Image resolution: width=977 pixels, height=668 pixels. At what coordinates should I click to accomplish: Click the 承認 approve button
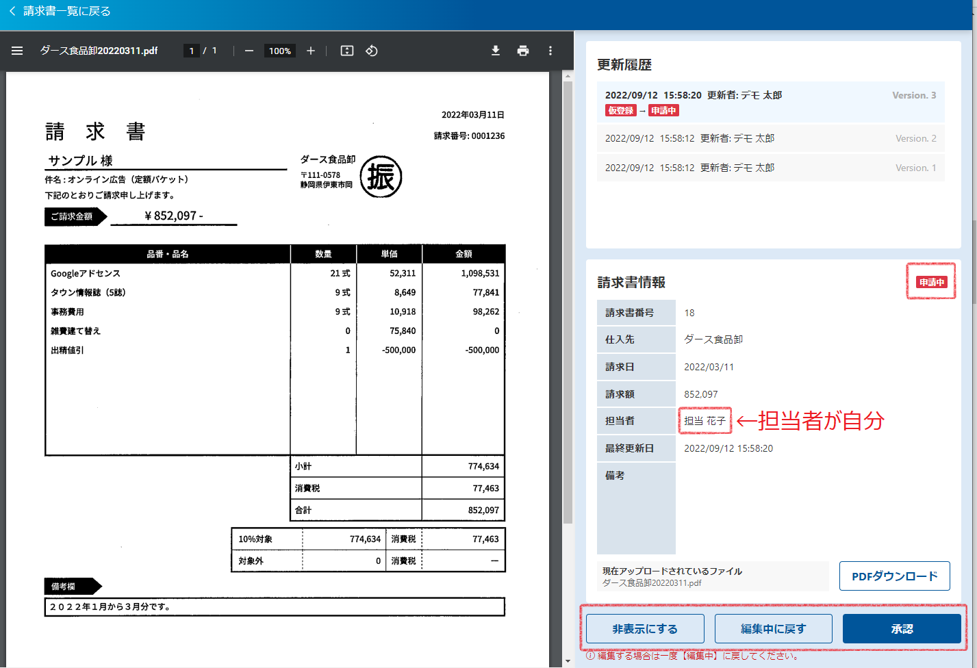pyautogui.click(x=902, y=628)
